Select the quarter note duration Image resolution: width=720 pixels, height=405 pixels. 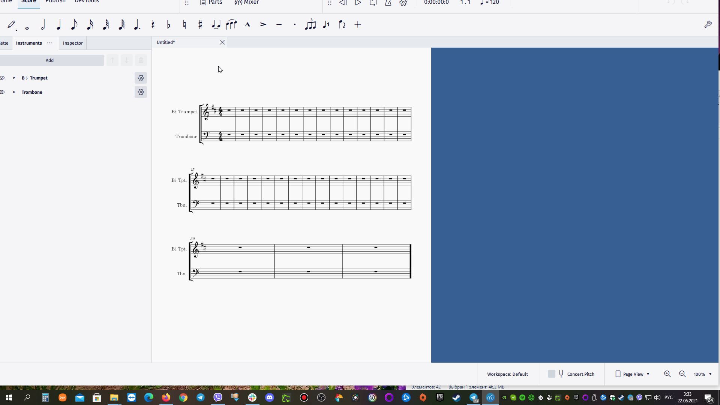[58, 25]
